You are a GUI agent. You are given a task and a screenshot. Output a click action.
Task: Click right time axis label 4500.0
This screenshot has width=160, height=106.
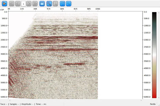(x=147, y=76)
